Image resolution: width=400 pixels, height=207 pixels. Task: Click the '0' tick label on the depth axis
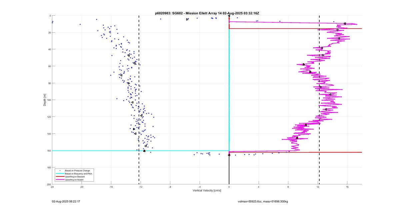(50, 16)
